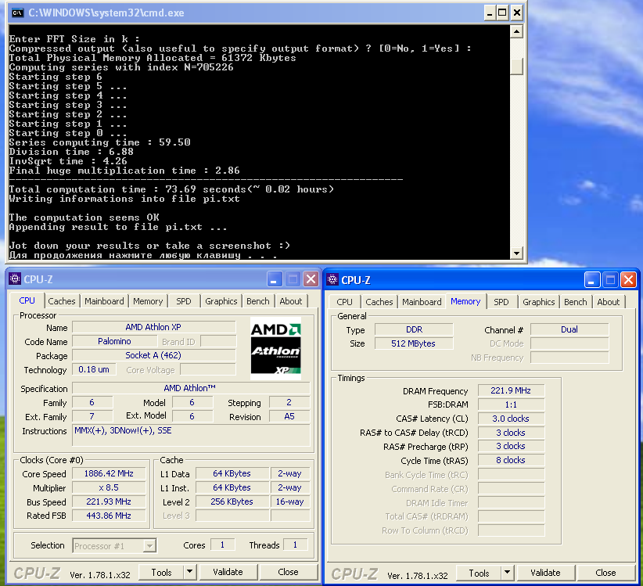Open the Graphics tab in the right CPU-Z
This screenshot has height=586, width=643.
539,302
